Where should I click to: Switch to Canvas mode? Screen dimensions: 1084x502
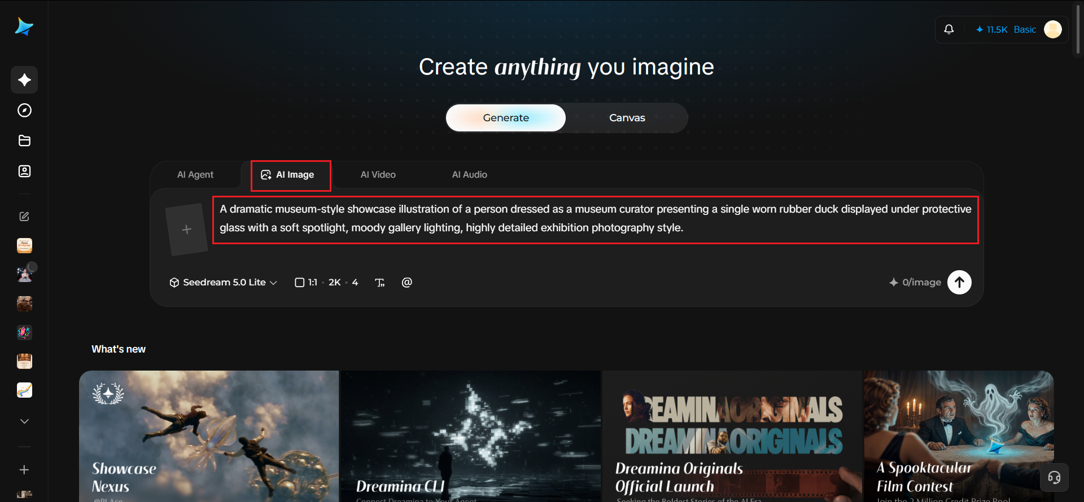tap(627, 118)
